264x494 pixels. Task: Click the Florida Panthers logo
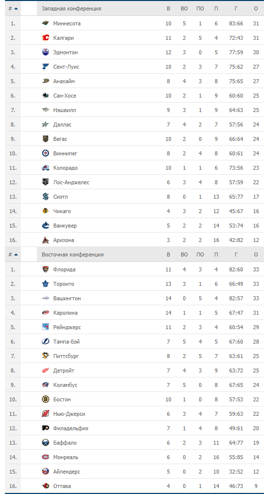coord(46,269)
